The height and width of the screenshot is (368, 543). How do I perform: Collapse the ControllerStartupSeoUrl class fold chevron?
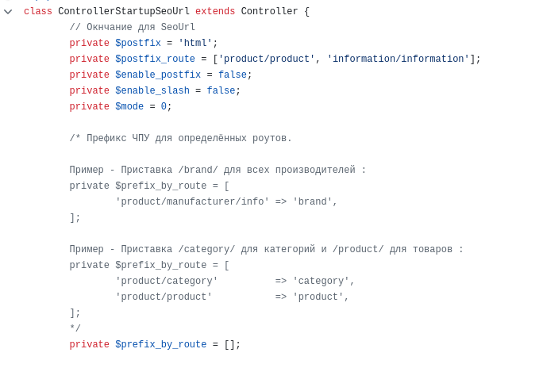pos(8,12)
